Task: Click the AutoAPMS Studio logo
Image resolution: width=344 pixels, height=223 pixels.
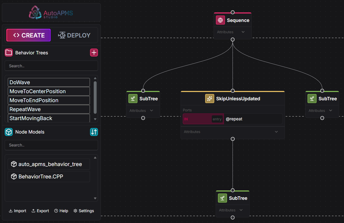Action: (51, 13)
